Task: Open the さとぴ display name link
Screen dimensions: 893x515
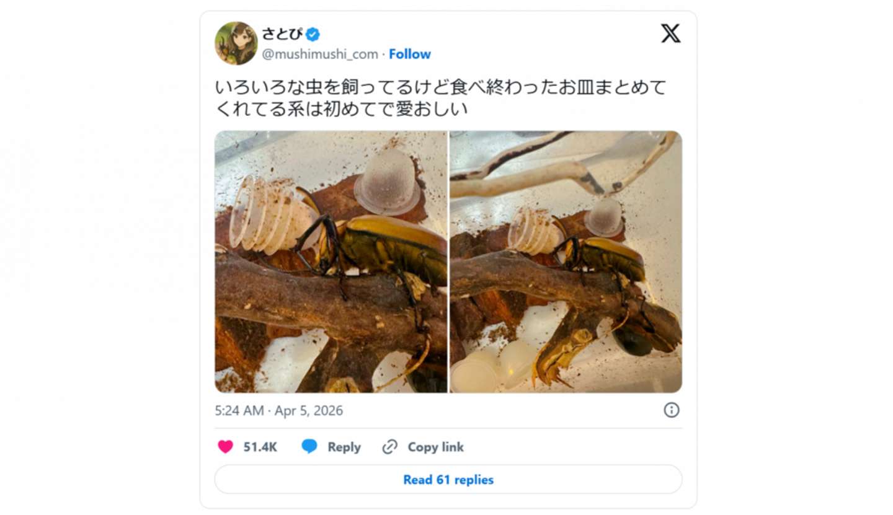Action: (x=282, y=33)
